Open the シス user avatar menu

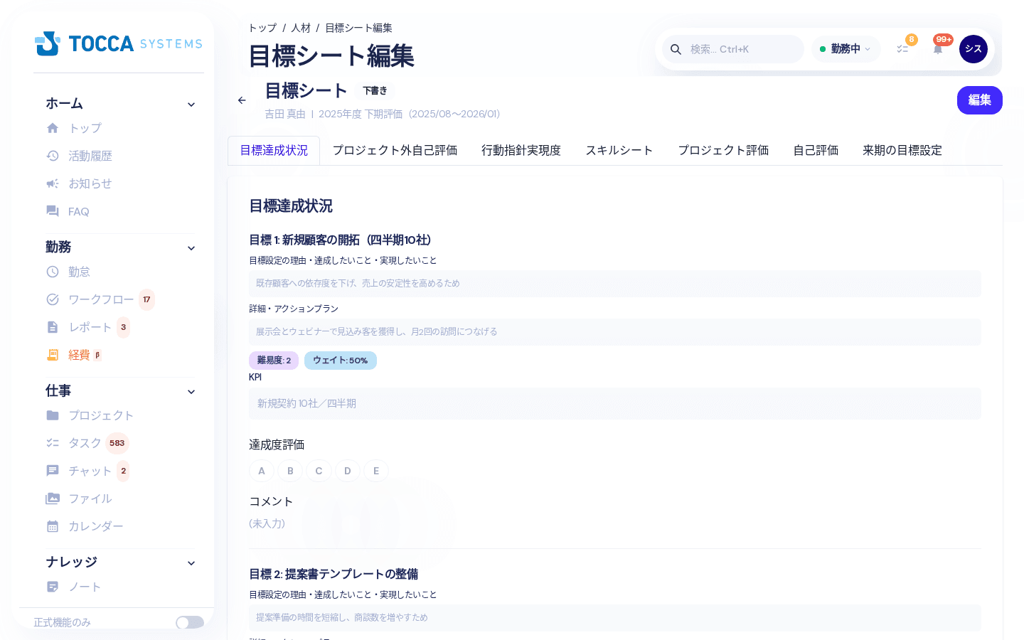tap(974, 49)
